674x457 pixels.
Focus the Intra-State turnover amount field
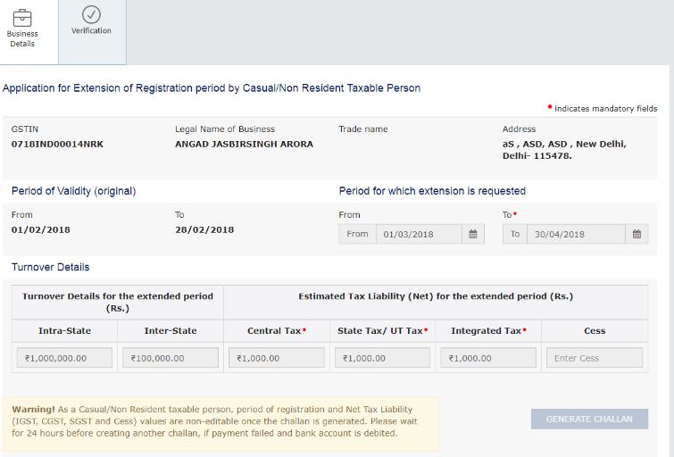64,358
